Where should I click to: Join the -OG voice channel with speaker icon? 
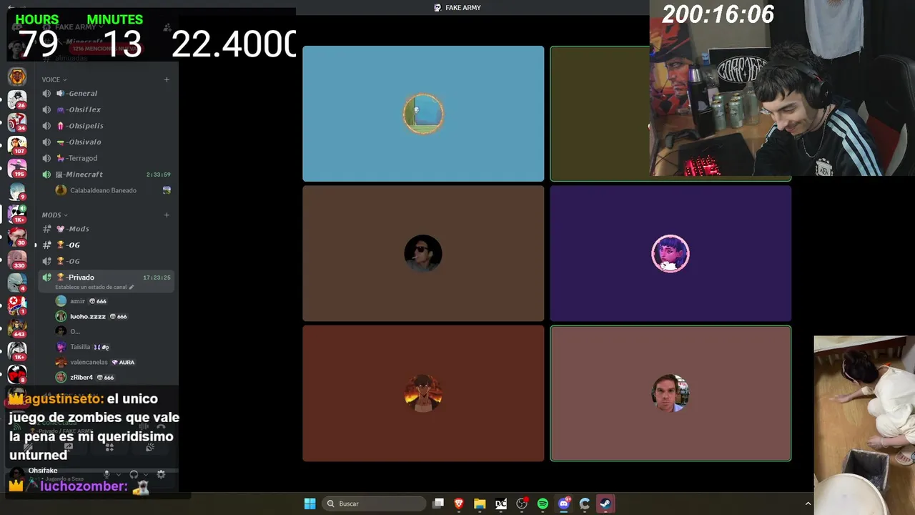tap(106, 261)
